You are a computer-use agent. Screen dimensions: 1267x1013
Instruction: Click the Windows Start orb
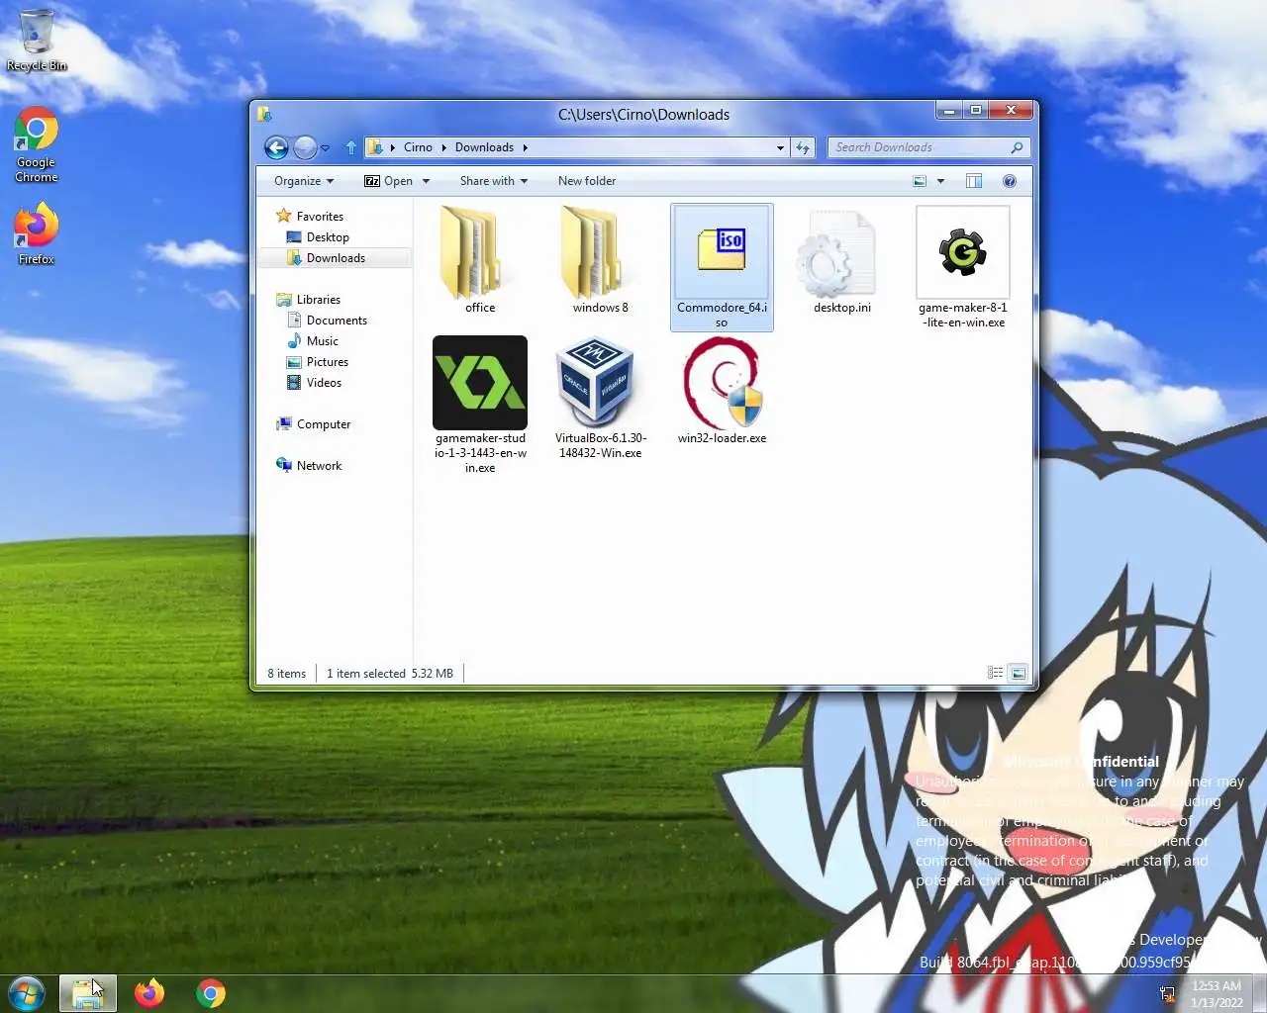point(27,993)
